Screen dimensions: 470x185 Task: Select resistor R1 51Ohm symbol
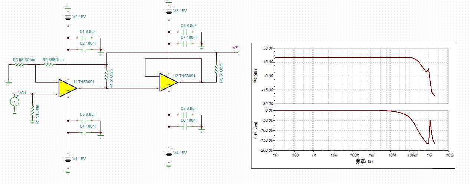(32, 110)
